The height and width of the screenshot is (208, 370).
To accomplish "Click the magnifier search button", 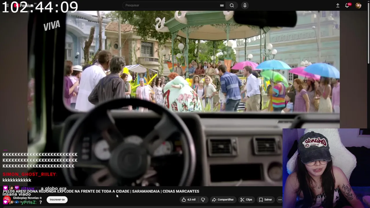I will click(232, 5).
